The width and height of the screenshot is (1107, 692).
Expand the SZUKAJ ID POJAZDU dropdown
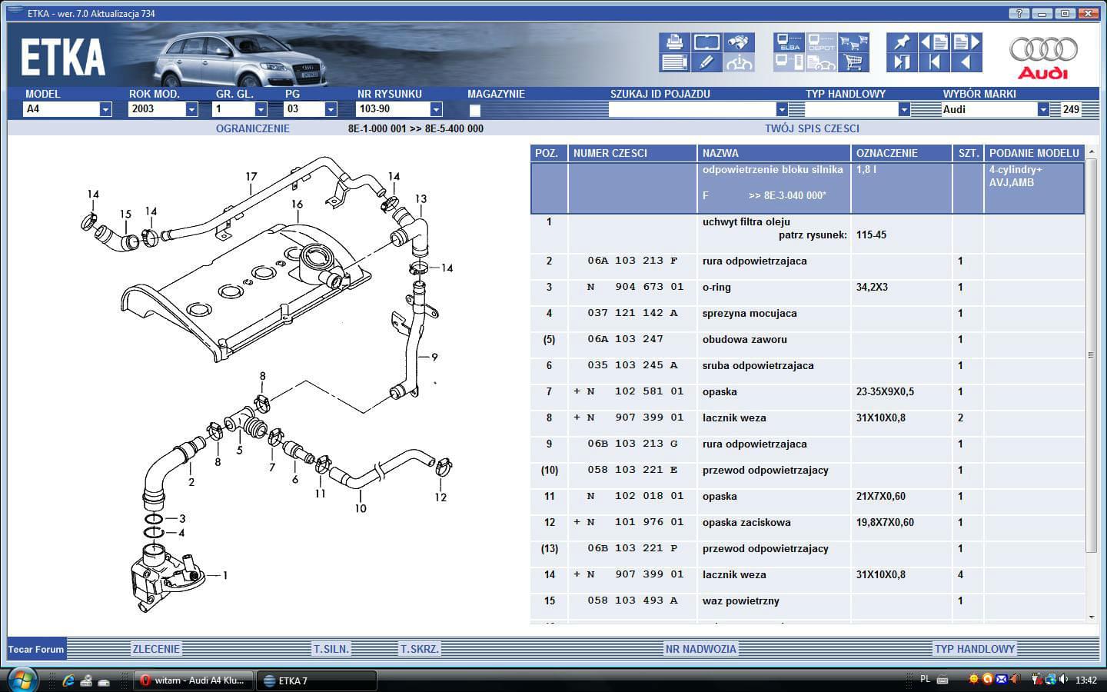(782, 110)
